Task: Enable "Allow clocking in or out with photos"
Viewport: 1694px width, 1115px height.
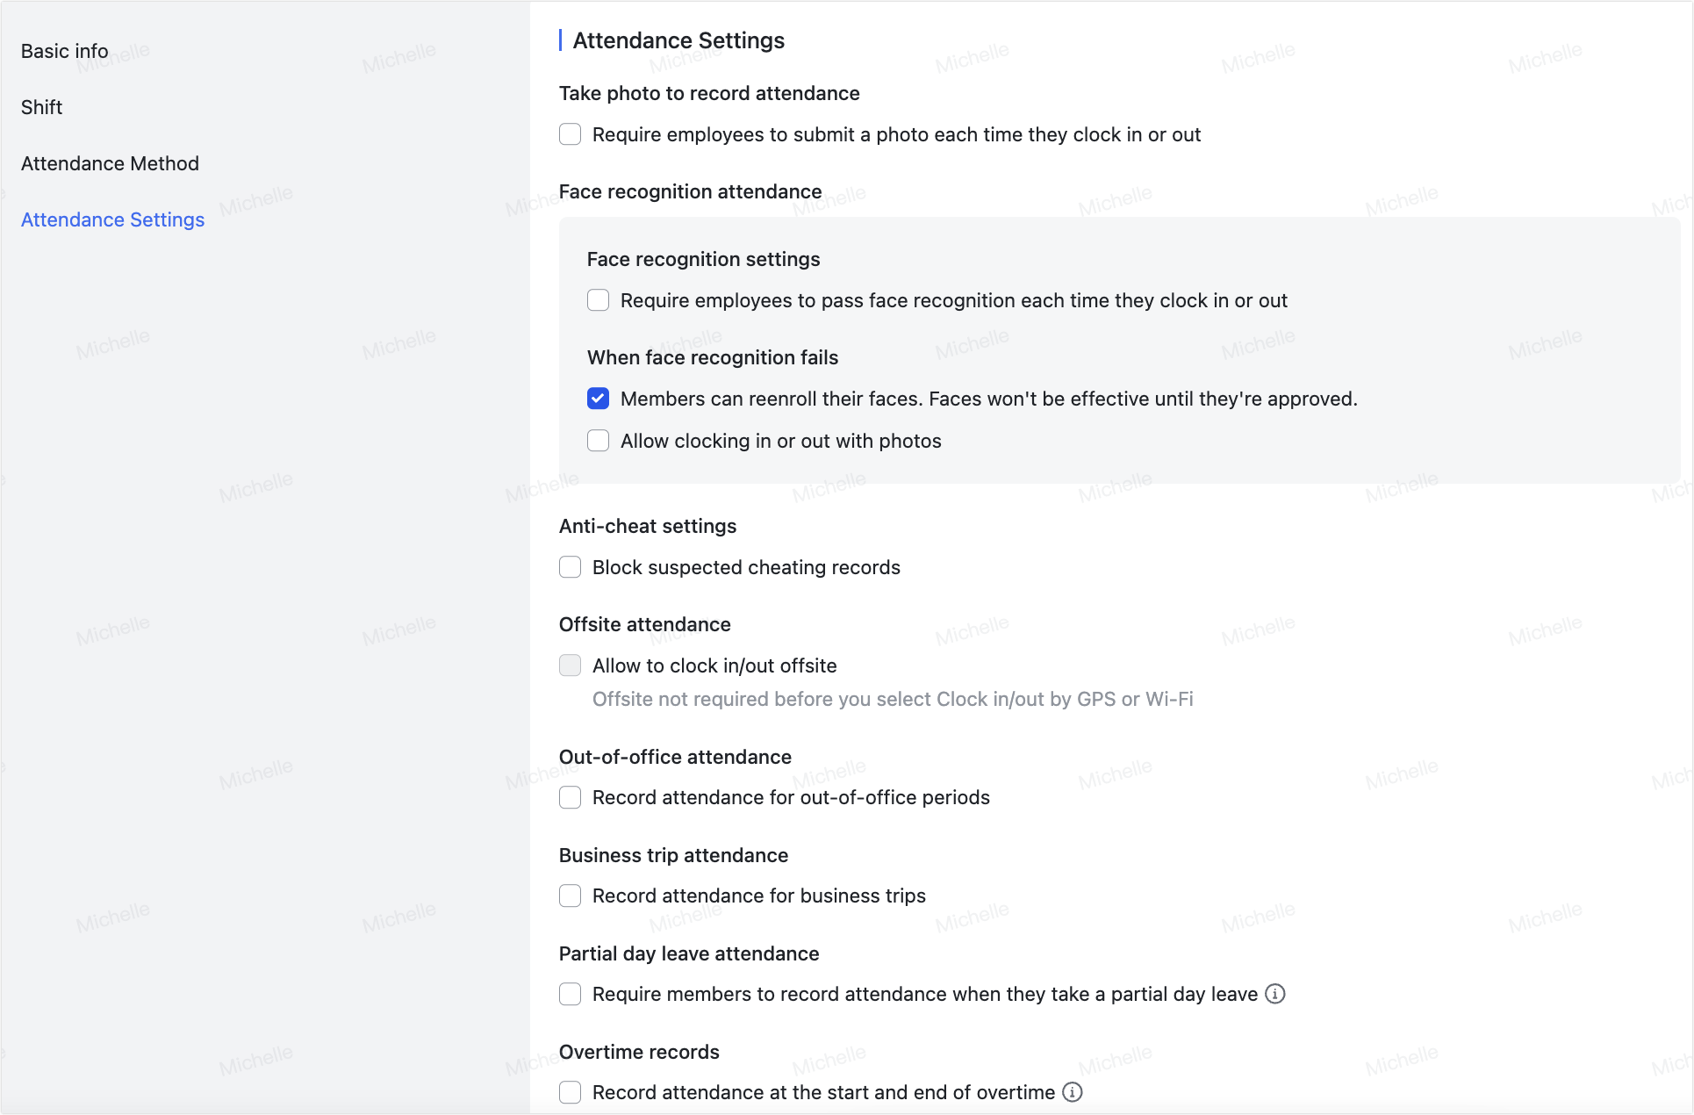Action: (x=598, y=440)
